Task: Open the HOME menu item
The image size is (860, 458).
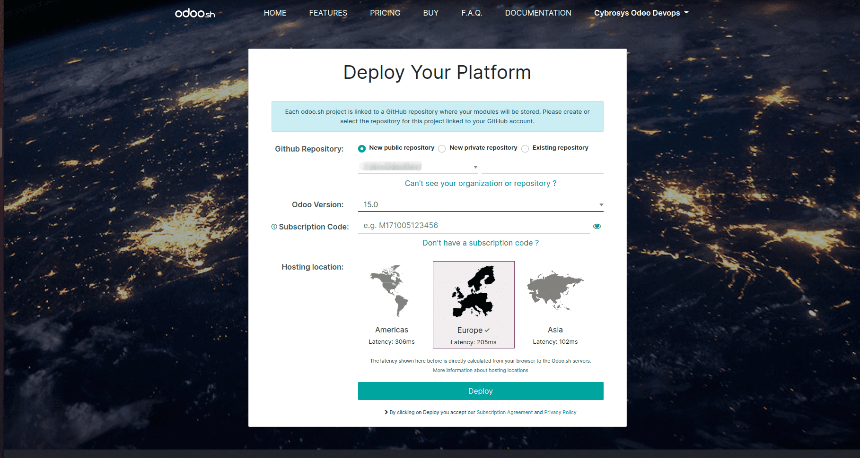Action: point(275,13)
